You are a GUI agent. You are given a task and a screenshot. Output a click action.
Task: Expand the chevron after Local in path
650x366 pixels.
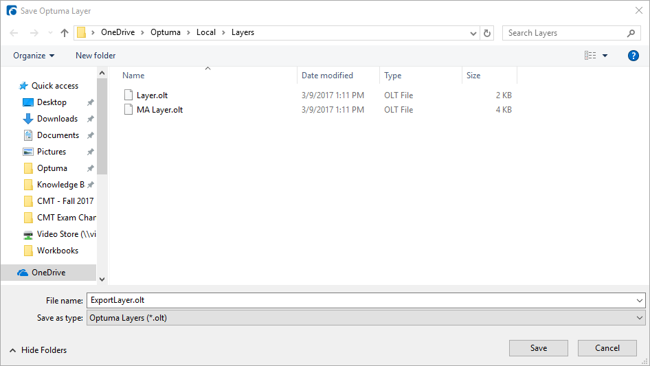pyautogui.click(x=223, y=33)
